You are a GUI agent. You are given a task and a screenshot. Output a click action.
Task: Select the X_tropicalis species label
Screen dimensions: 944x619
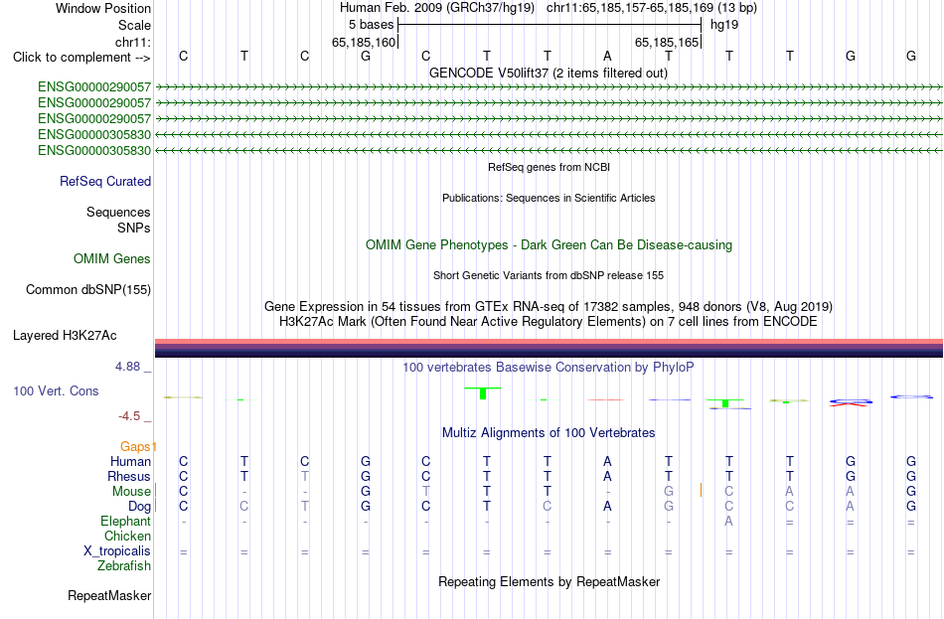coord(117,551)
